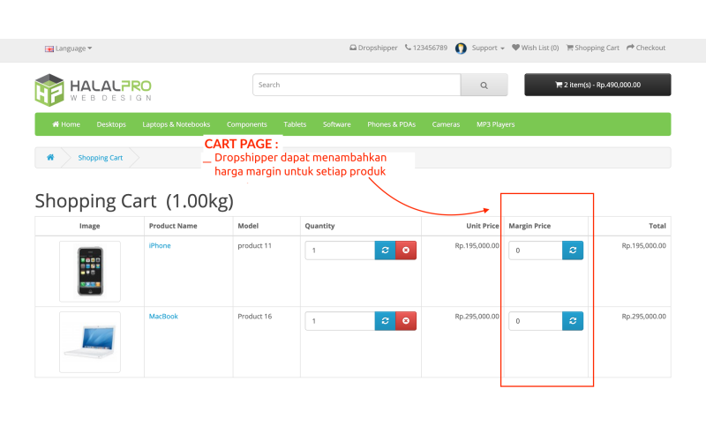Click the search magnifier button

tap(484, 85)
